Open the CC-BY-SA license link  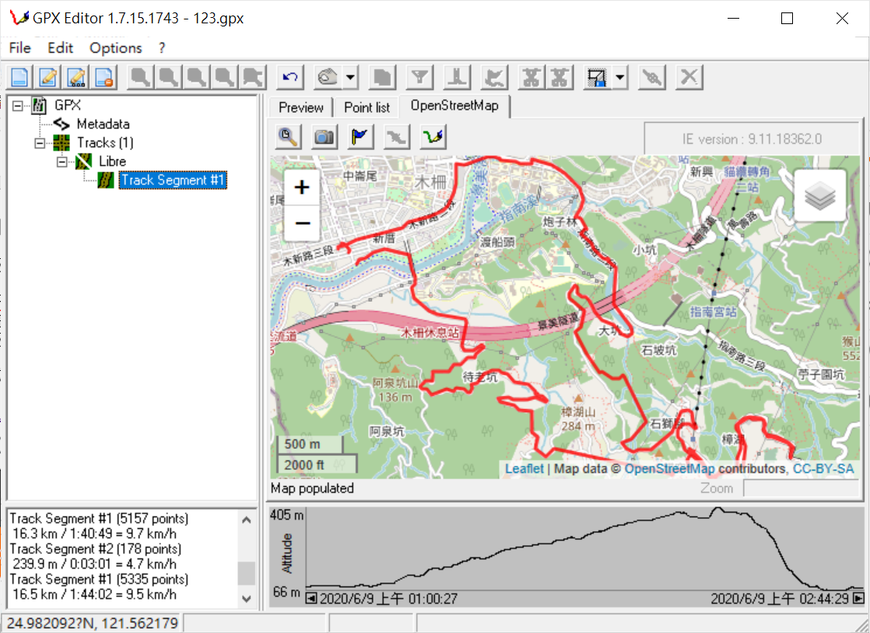tap(823, 469)
